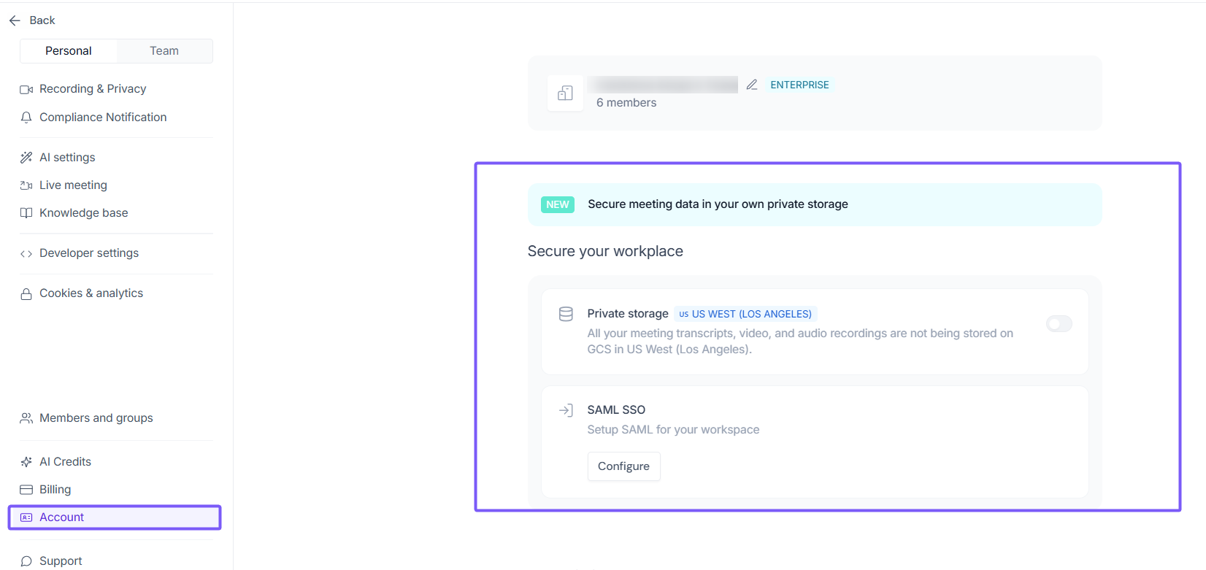Open Live meeting settings
This screenshot has height=570, width=1206.
pos(73,185)
